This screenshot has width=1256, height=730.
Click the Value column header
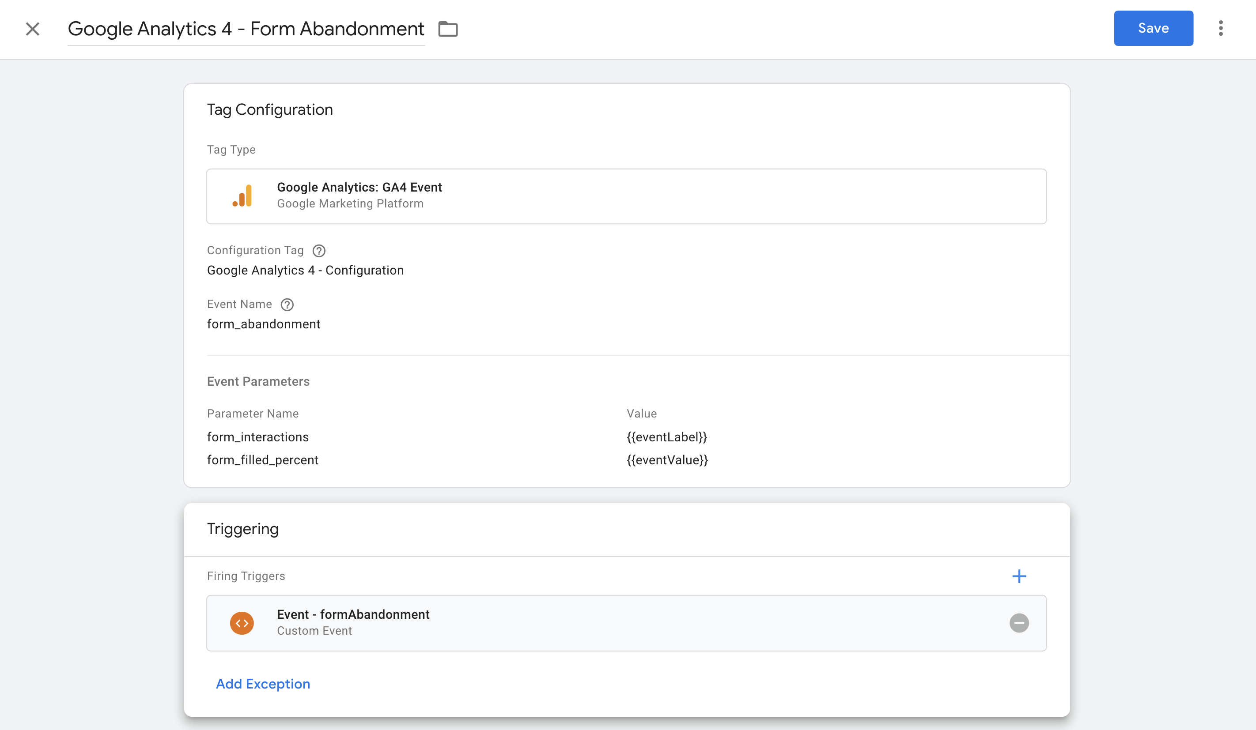click(641, 414)
